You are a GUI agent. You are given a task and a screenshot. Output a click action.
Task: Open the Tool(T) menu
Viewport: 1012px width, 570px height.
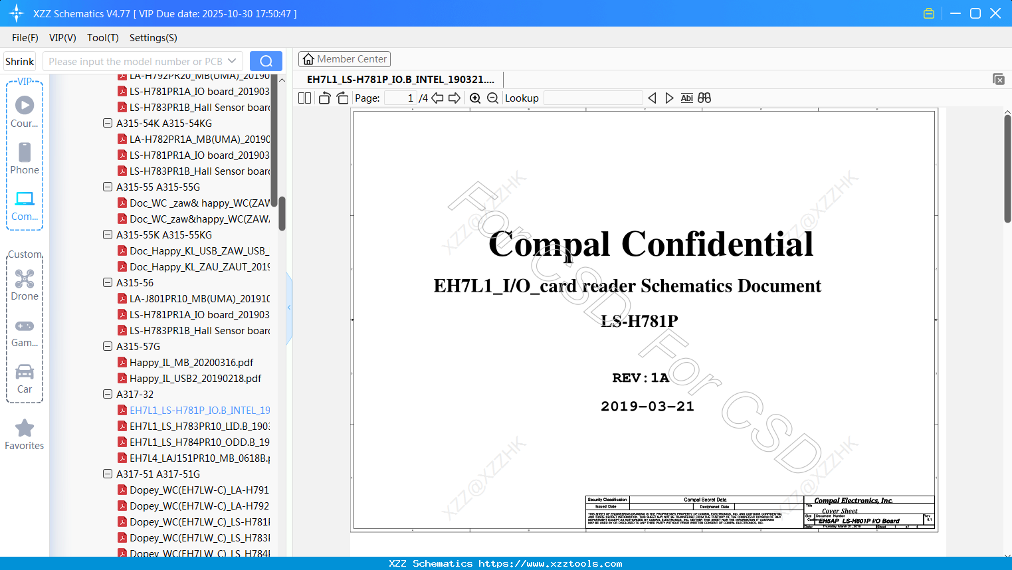103,38
